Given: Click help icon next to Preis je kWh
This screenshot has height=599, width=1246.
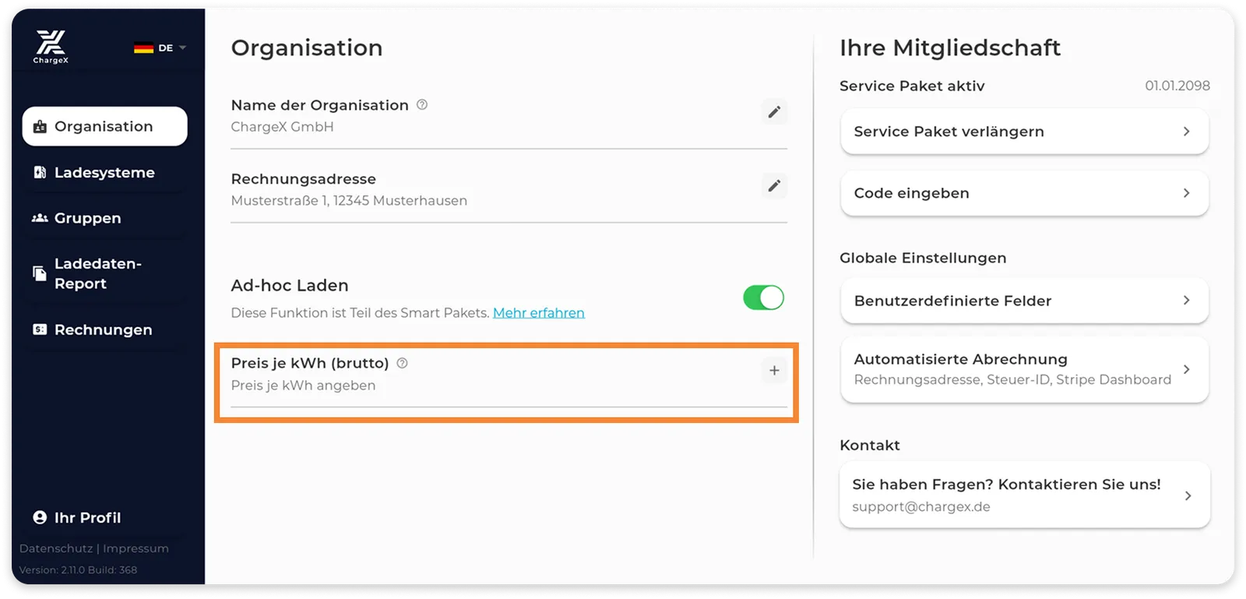Looking at the screenshot, I should click(403, 363).
